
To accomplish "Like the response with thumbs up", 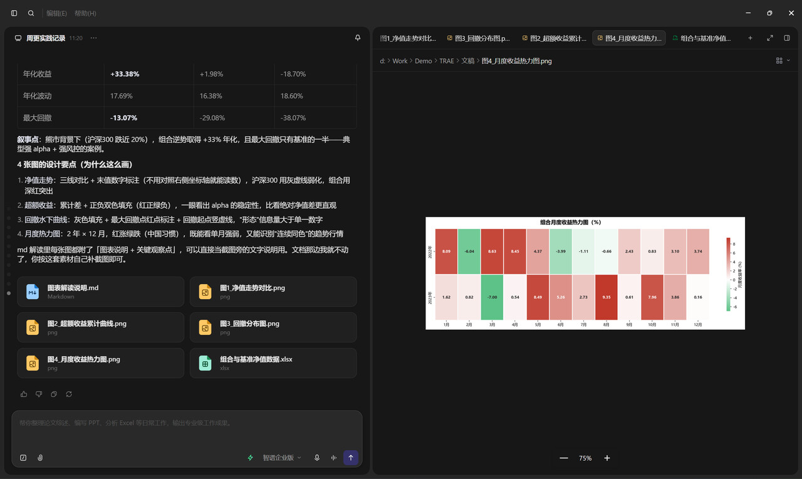I will [24, 394].
